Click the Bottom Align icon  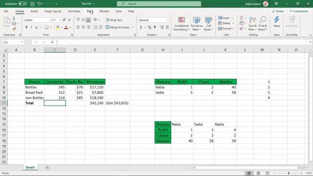89,20
